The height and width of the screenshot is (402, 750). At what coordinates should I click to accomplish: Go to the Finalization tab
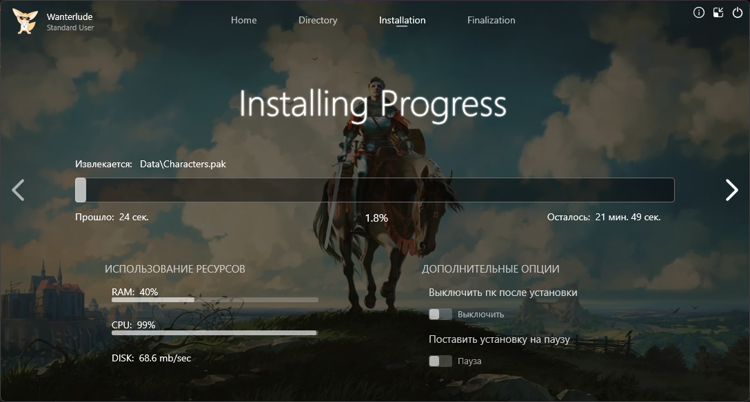(491, 20)
